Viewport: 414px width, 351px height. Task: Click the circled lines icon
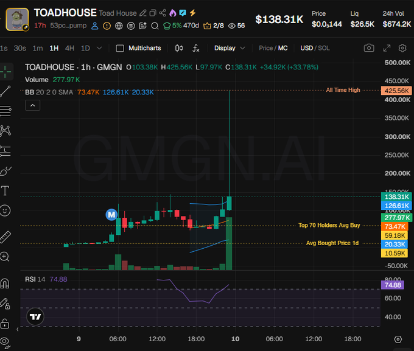(131, 26)
